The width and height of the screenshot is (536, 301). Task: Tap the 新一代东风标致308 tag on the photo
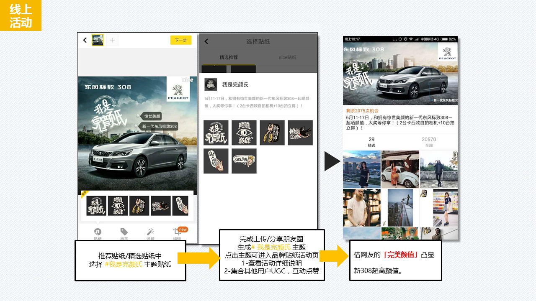pos(159,126)
